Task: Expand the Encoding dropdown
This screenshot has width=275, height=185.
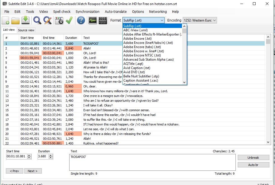Action: coord(214,20)
